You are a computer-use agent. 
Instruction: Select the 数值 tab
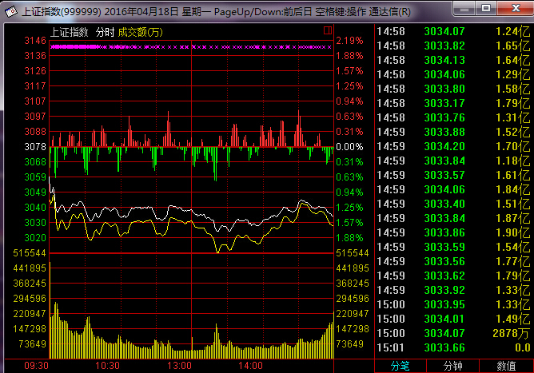506,366
